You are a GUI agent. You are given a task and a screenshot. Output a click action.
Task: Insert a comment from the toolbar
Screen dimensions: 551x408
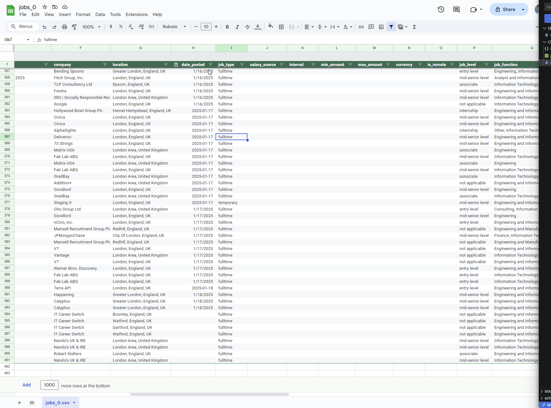[x=371, y=27]
